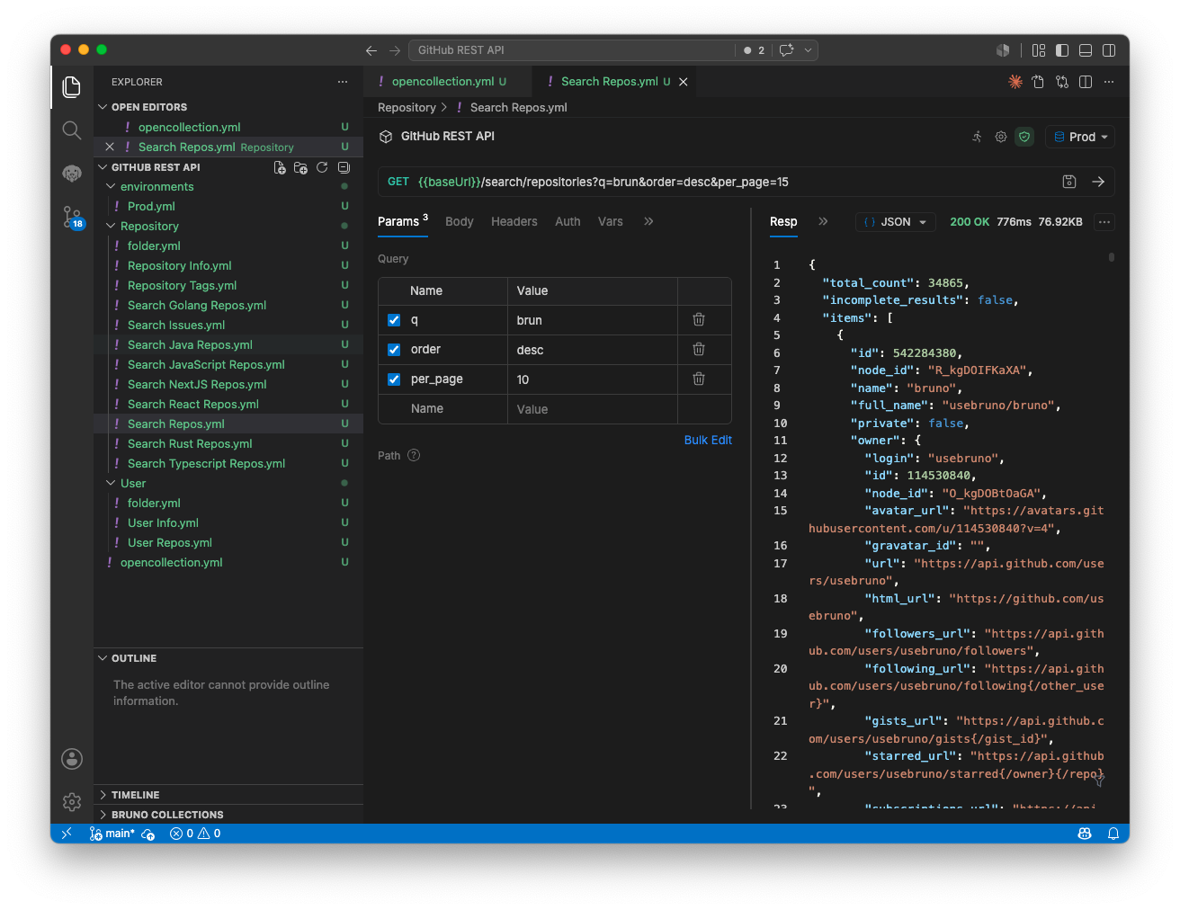
Task: Open the Explorer view in the activity bar
Action: [x=72, y=86]
